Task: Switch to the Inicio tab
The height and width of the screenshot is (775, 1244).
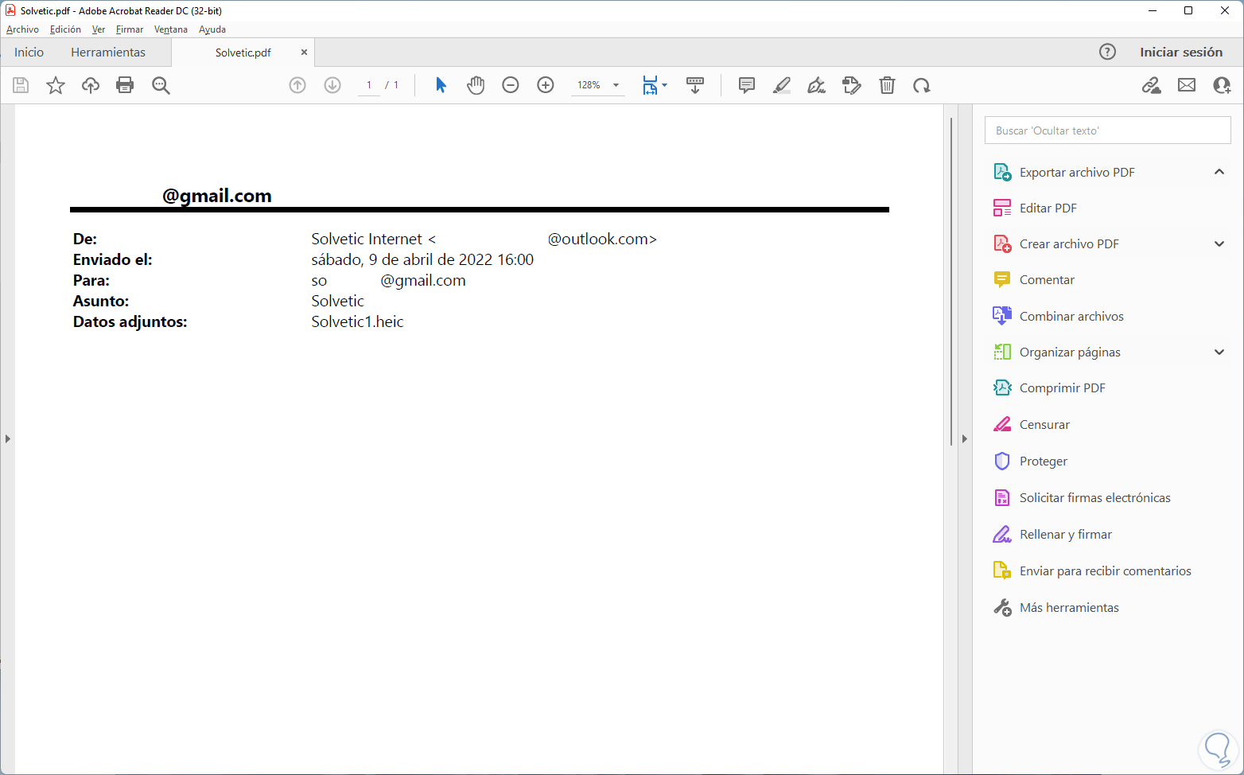Action: [29, 53]
